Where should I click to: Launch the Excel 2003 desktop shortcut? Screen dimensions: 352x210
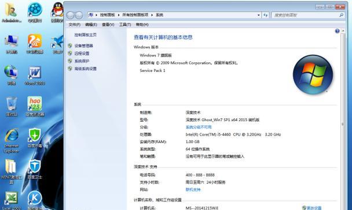(11, 200)
